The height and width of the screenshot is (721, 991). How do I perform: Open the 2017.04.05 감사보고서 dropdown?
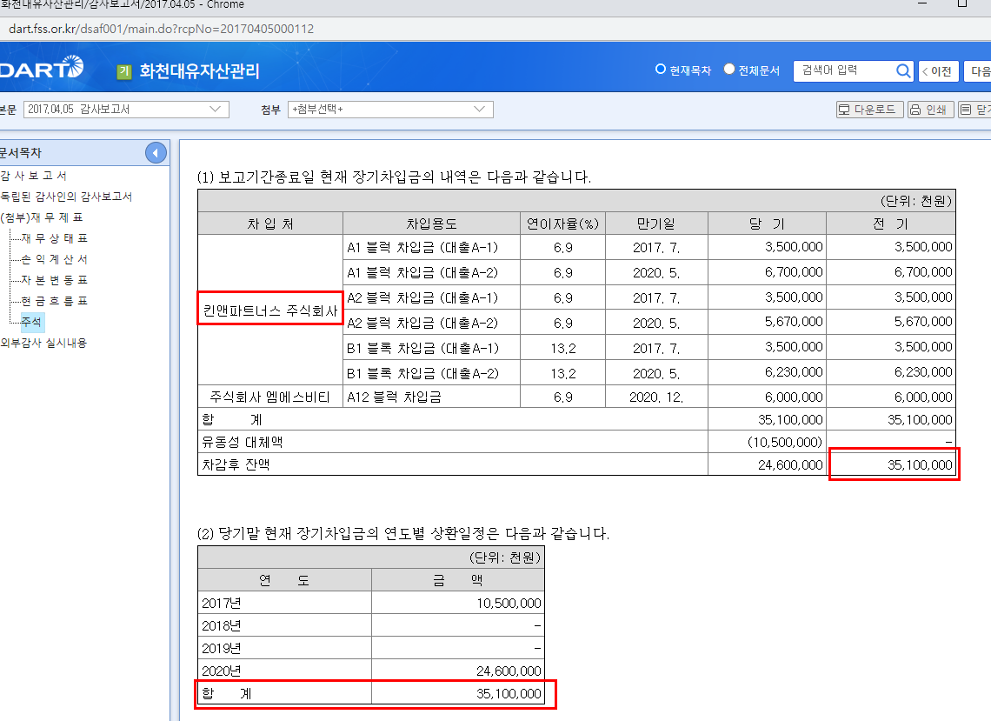[126, 110]
